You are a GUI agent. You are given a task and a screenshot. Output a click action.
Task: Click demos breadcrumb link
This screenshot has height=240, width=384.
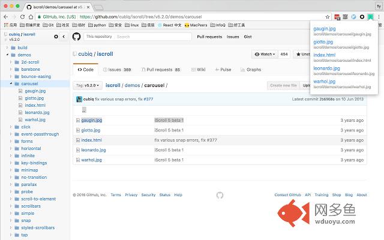coord(132,85)
